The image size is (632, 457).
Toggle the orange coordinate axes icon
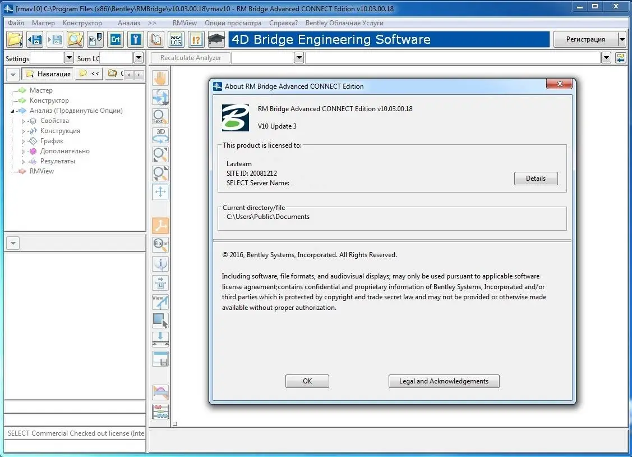click(160, 226)
